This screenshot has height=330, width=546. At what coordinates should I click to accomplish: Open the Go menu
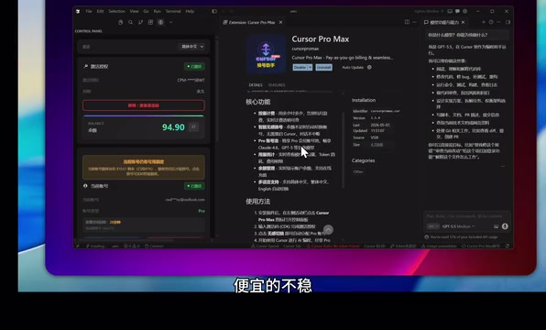pyautogui.click(x=146, y=11)
